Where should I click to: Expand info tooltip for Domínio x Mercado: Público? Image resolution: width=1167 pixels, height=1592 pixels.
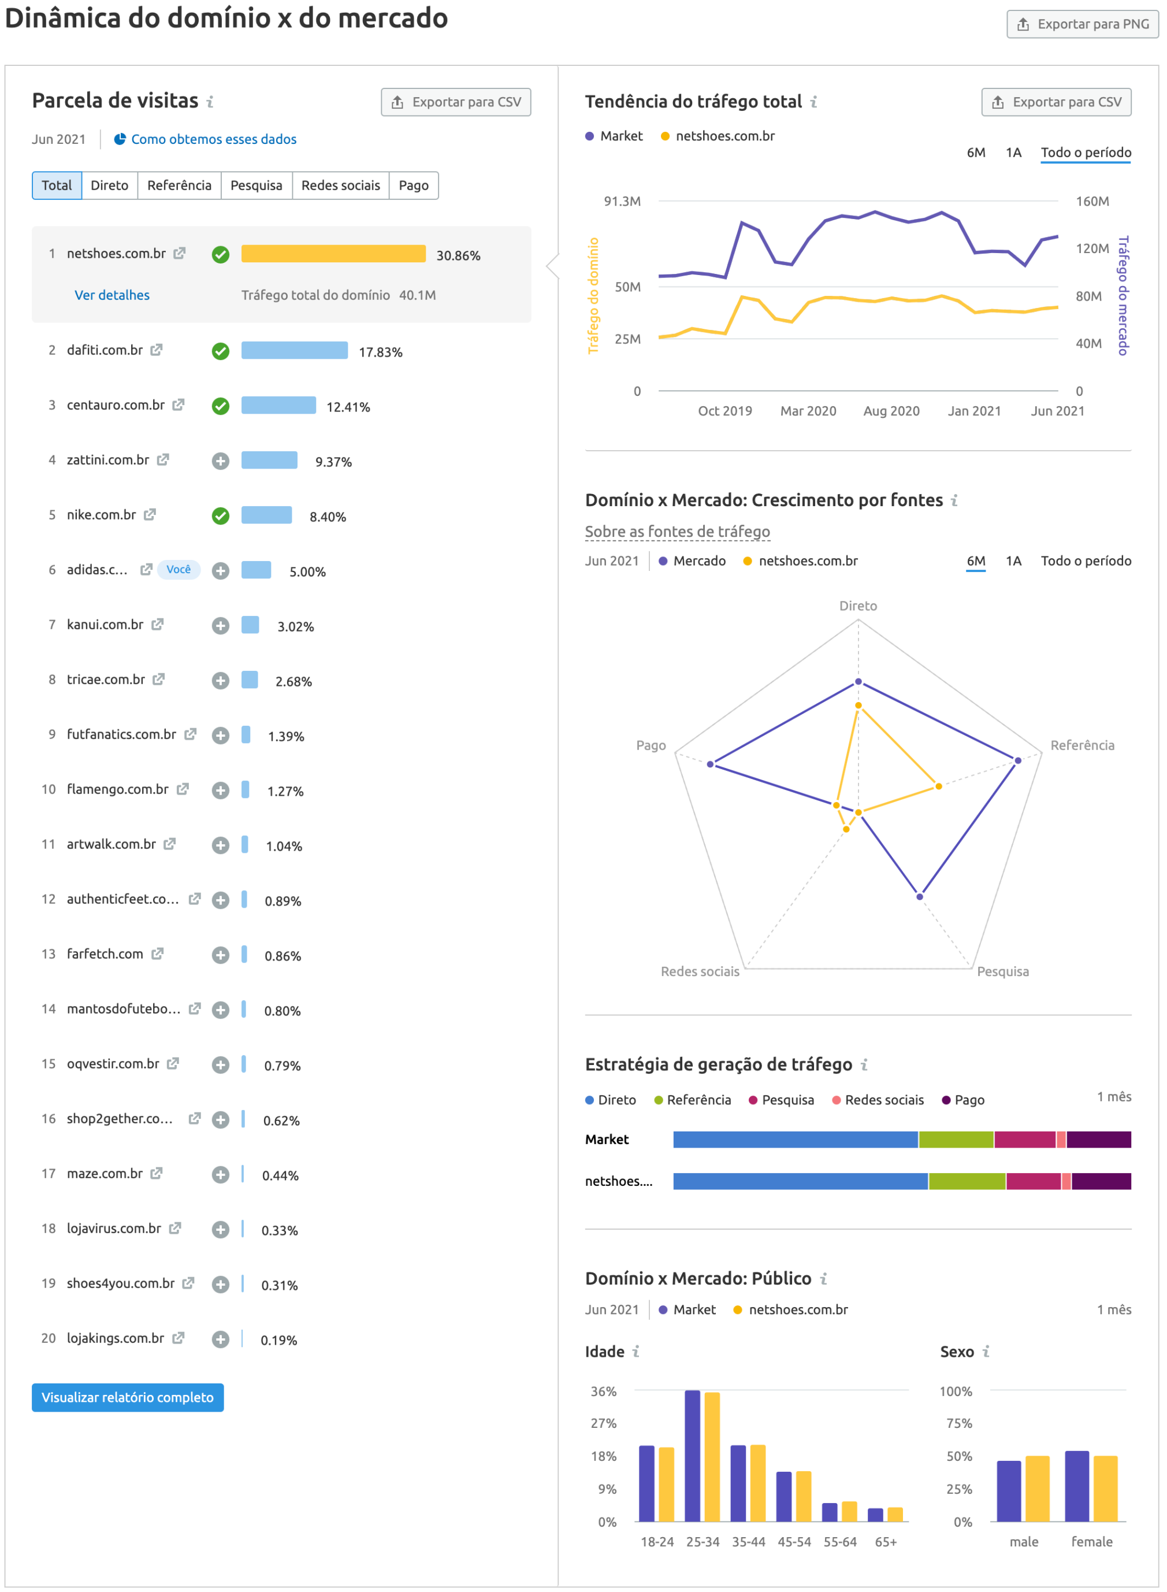pos(824,1278)
